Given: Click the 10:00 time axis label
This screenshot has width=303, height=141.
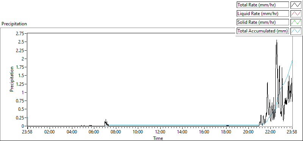Looking at the screenshot, I should (138, 132).
